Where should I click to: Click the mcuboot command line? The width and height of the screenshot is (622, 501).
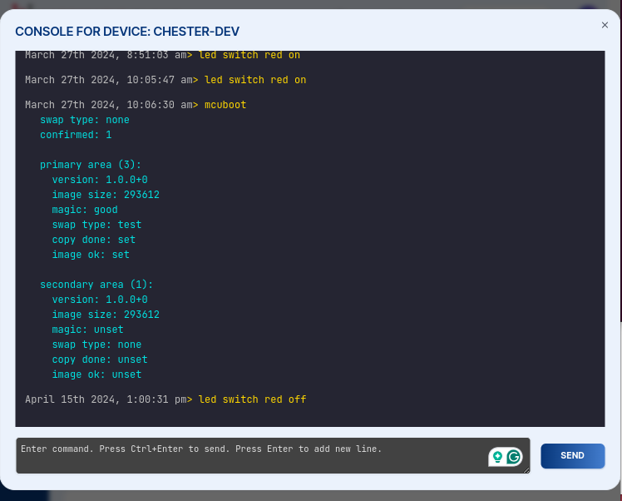(x=223, y=105)
